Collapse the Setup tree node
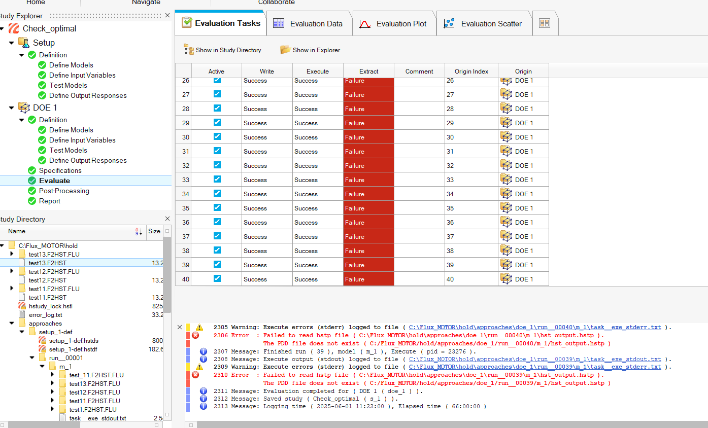Viewport: 708px width, 428px height. click(11, 43)
